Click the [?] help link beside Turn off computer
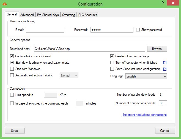Viewport: 181px width, 139px height. 165,63
